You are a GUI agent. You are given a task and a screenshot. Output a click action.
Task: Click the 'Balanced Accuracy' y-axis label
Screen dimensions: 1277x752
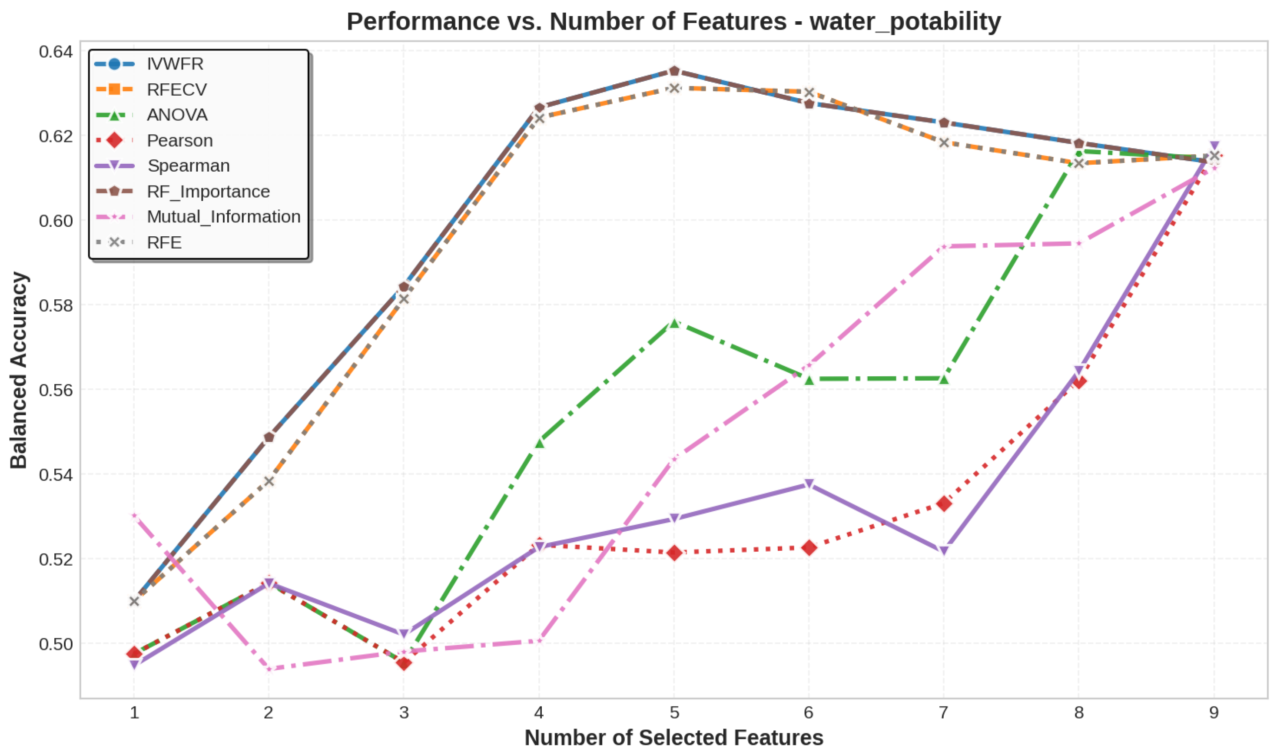(19, 370)
